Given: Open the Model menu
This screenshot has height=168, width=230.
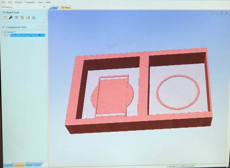Looking at the screenshot, I should click(18, 2).
